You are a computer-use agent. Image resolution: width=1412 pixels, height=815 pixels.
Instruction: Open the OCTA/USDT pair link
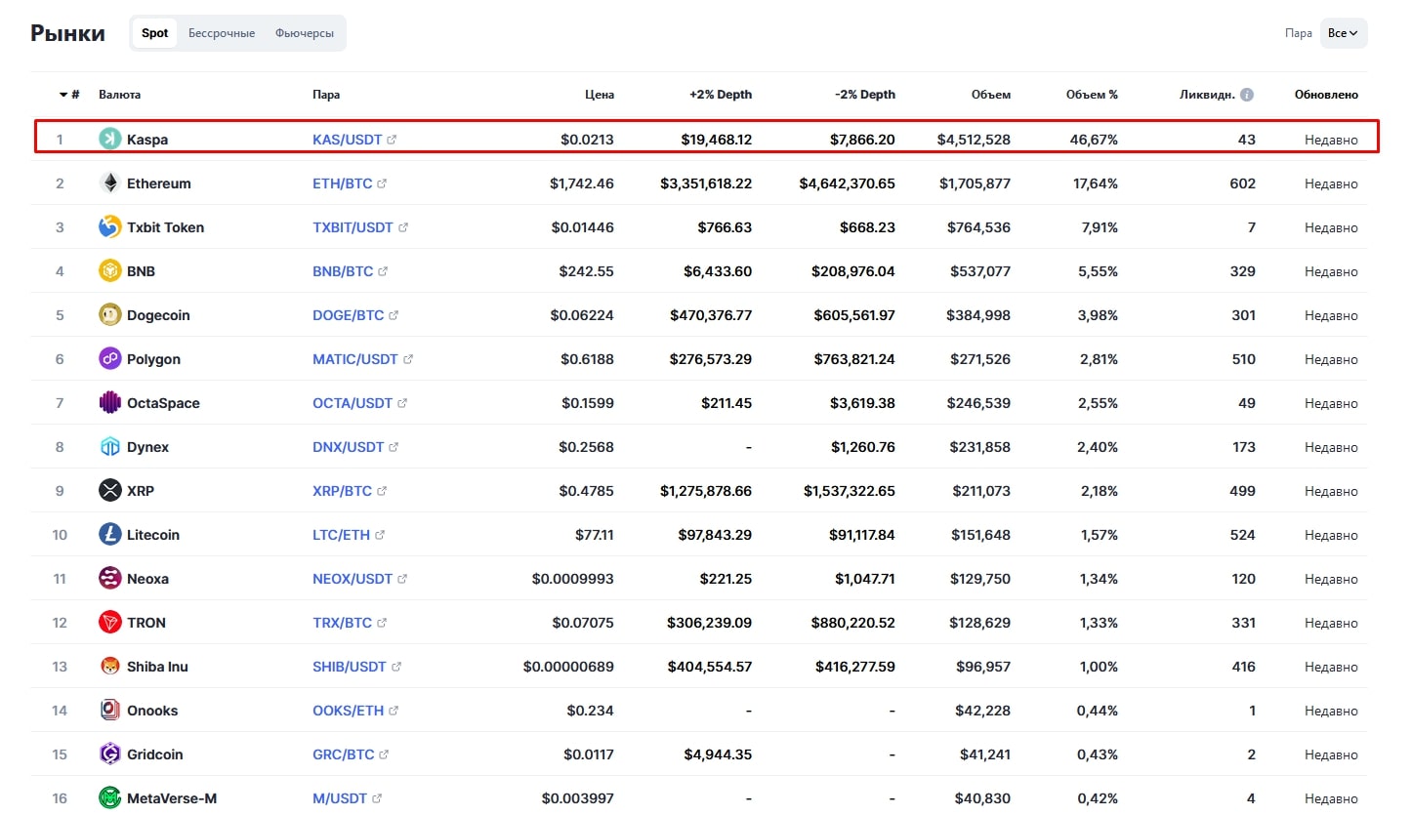tap(353, 403)
